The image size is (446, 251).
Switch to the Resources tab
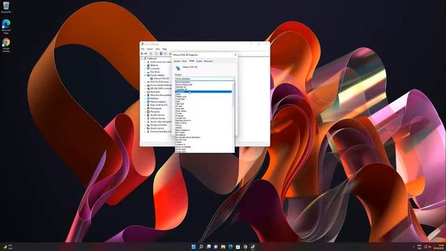click(208, 61)
